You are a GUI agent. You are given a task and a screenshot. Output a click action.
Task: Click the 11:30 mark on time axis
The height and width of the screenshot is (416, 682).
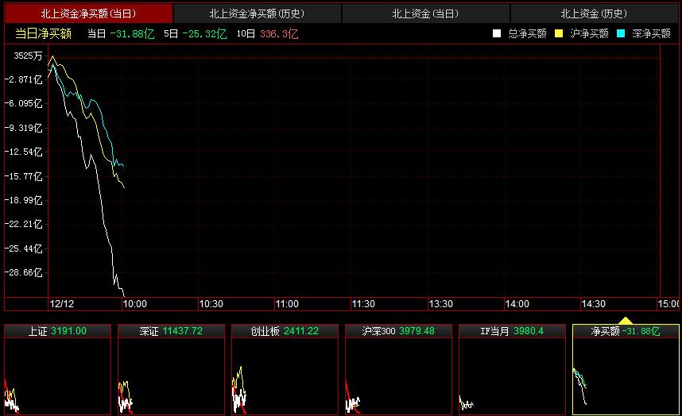click(x=363, y=304)
